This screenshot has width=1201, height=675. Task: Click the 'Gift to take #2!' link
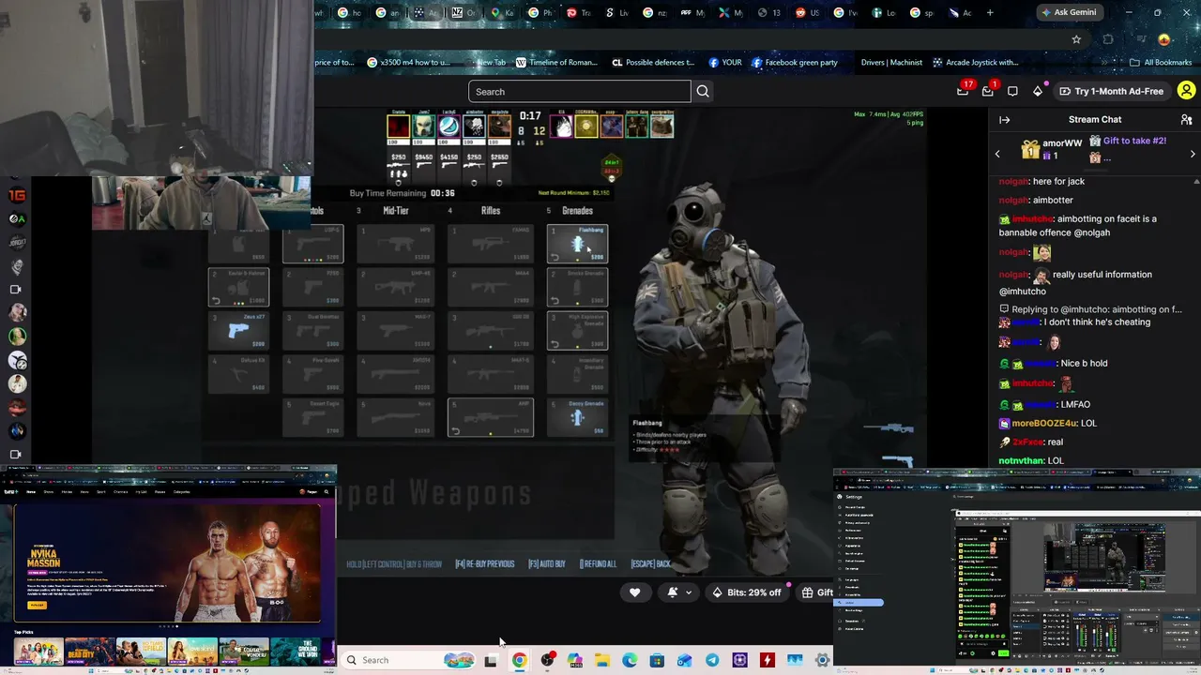point(1134,141)
